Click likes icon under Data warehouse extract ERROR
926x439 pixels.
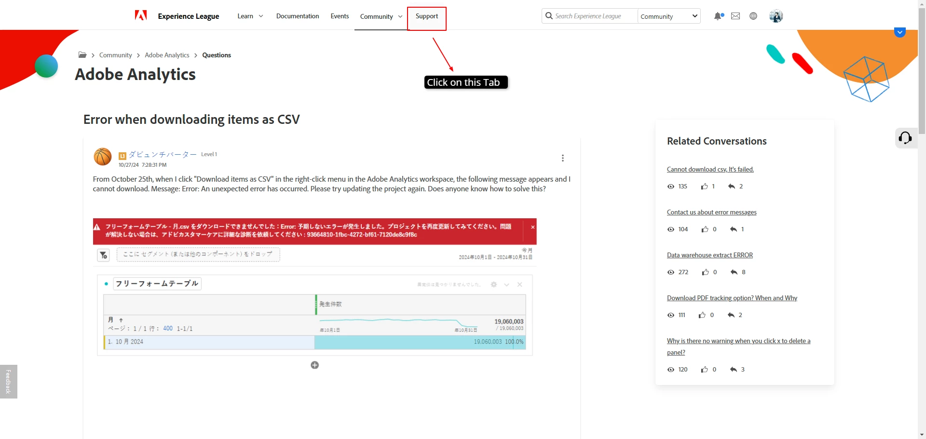point(706,272)
